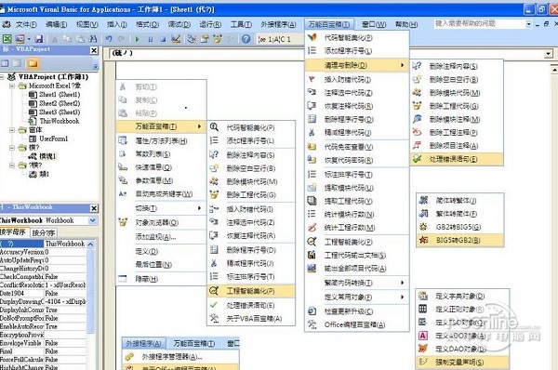The height and width of the screenshot is (370, 558).
Task: Click icon beside 删除项目注释(A)
Action: tap(417, 145)
